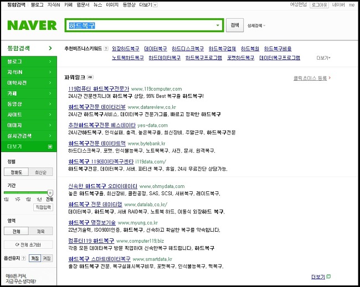Click the 노트북하드복구 keyword link
The height and width of the screenshot is (287, 360).
pyautogui.click(x=128, y=58)
